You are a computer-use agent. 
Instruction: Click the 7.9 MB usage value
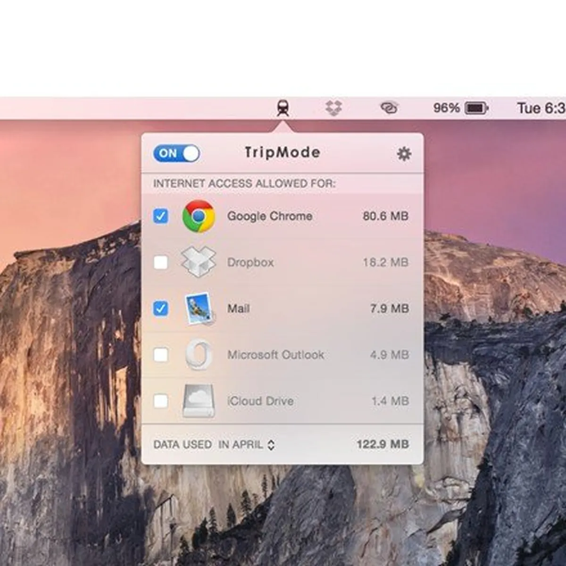coord(390,308)
